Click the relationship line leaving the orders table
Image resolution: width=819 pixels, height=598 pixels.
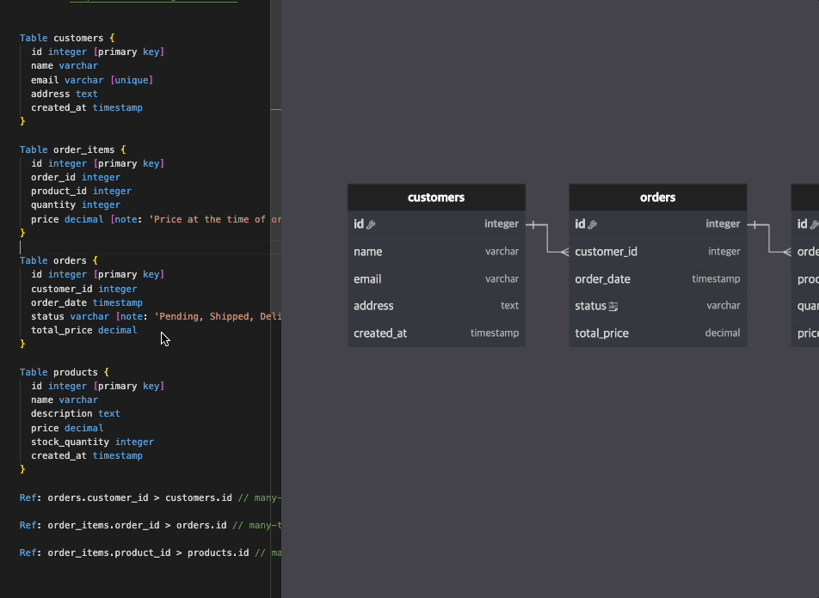point(768,239)
